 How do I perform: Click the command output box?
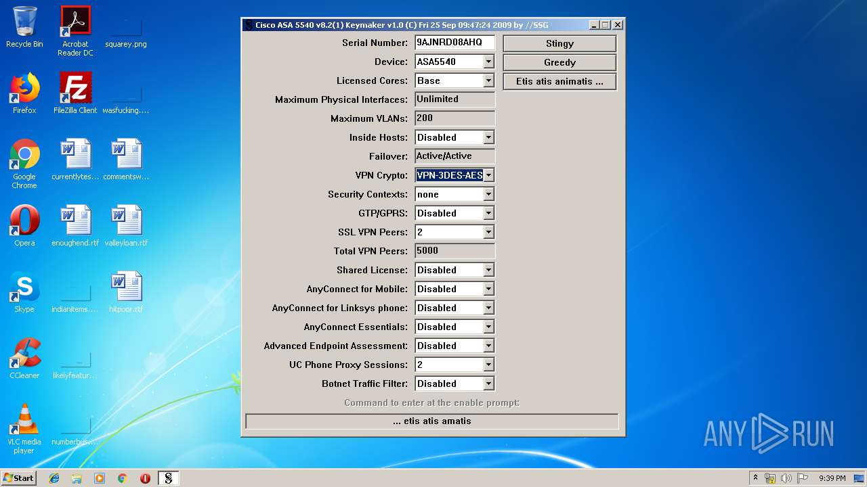point(432,421)
